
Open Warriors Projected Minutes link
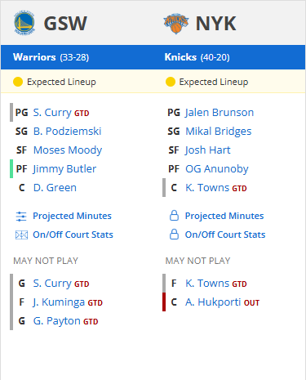click(72, 216)
